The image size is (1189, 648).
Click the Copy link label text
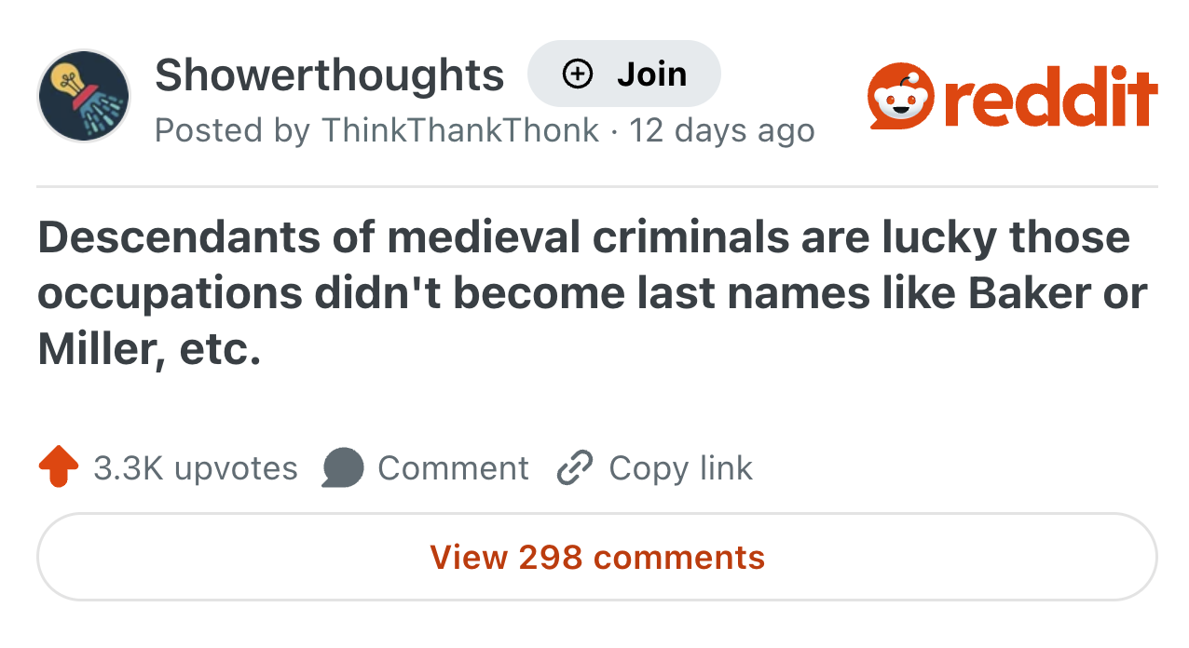[679, 468]
